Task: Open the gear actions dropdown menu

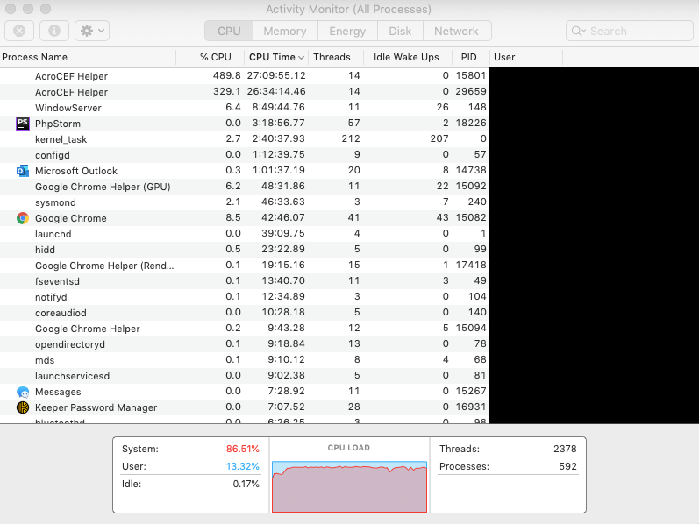Action: (x=92, y=31)
